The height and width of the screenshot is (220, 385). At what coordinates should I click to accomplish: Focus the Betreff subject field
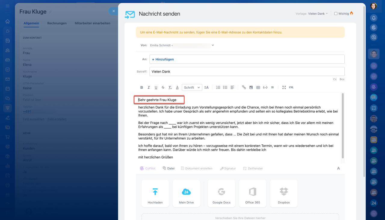[247, 72]
